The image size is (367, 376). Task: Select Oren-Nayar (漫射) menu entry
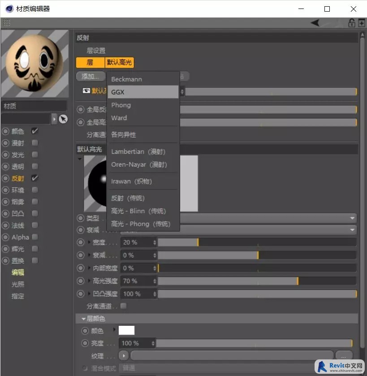tap(143, 164)
